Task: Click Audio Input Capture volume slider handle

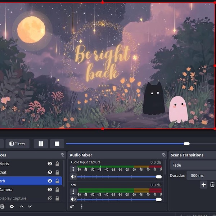Action: (158, 177)
